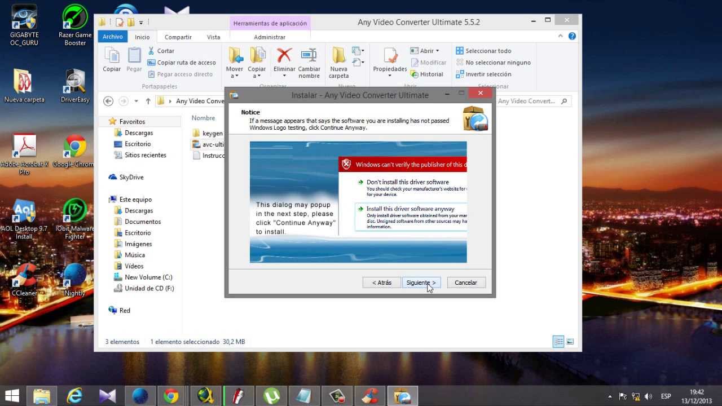Click the up-one-level arrow in Explorer
Image resolution: width=722 pixels, height=406 pixels.
[x=148, y=101]
